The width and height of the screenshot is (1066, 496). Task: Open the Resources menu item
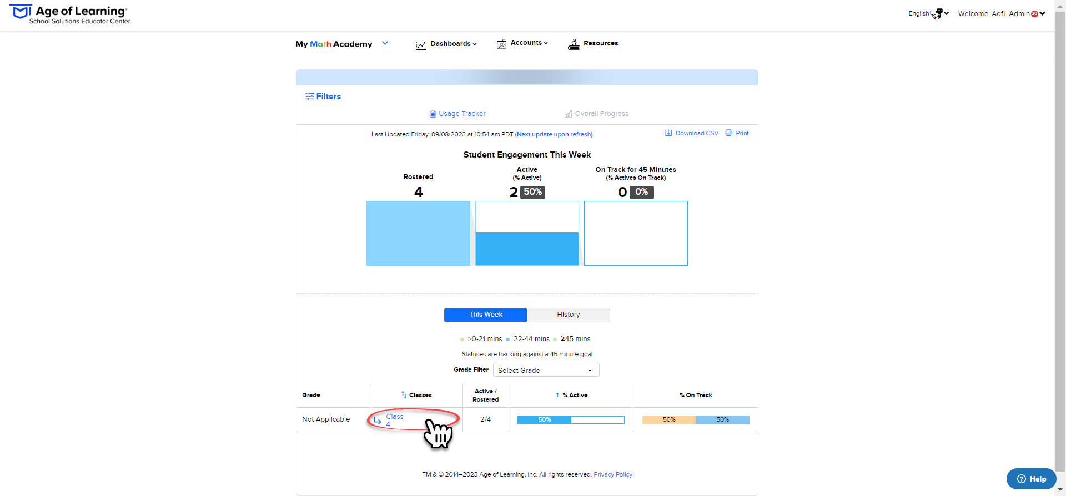click(593, 44)
